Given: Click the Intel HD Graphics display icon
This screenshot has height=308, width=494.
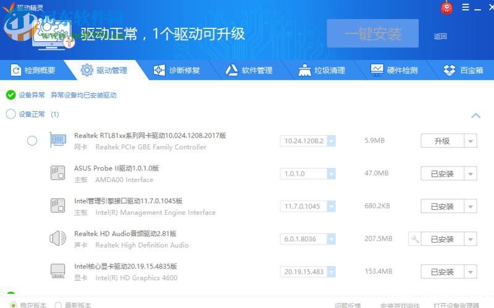Looking at the screenshot, I should [58, 271].
